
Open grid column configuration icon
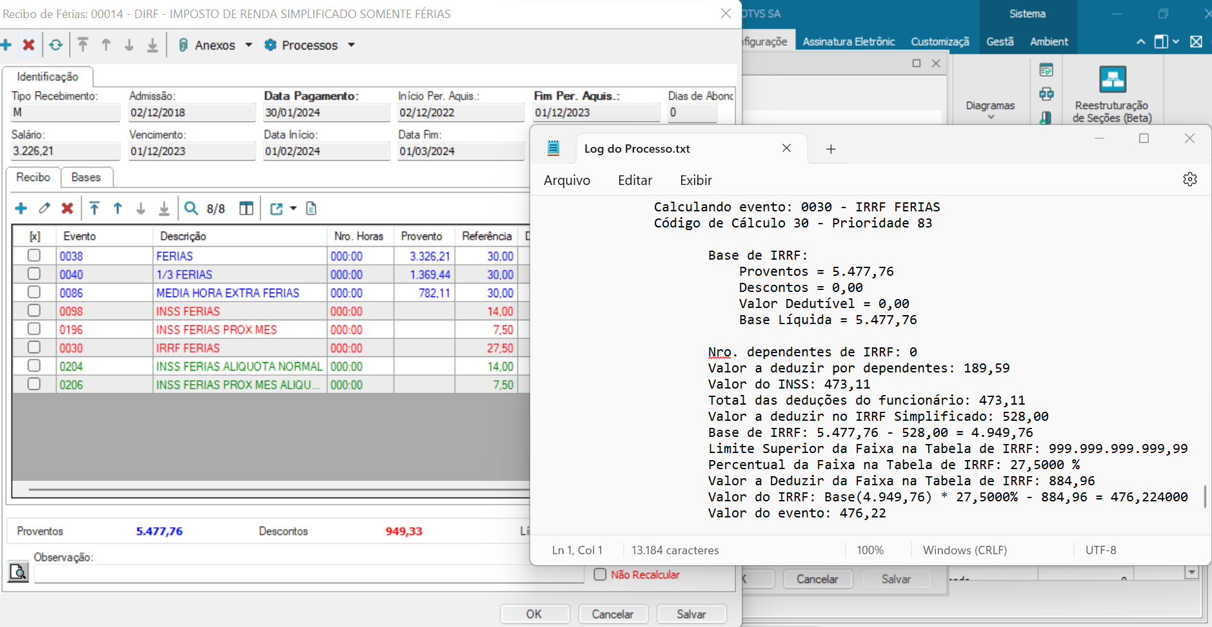coord(246,208)
